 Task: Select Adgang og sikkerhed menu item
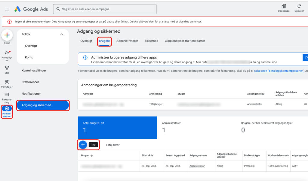[x=43, y=105]
